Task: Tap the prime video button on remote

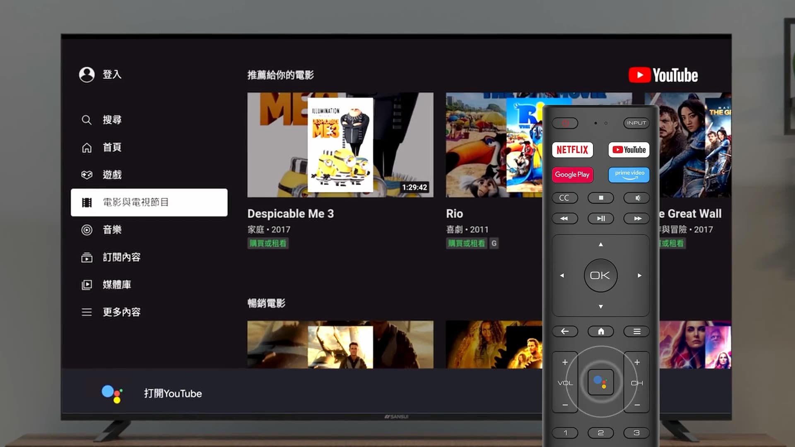Action: tap(629, 175)
